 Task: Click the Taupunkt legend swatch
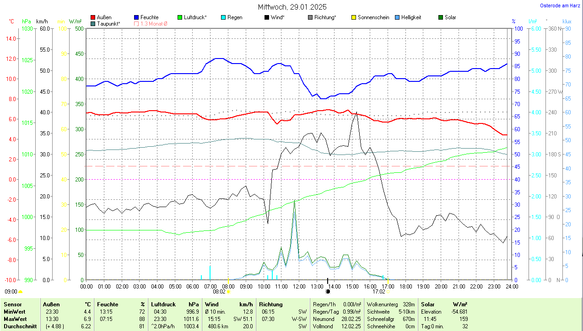[x=93, y=23]
